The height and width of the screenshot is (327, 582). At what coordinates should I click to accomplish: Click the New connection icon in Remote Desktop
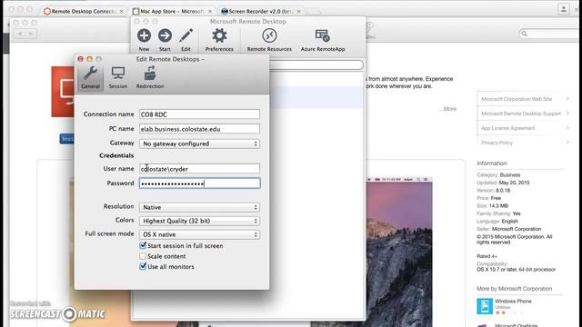tap(144, 36)
